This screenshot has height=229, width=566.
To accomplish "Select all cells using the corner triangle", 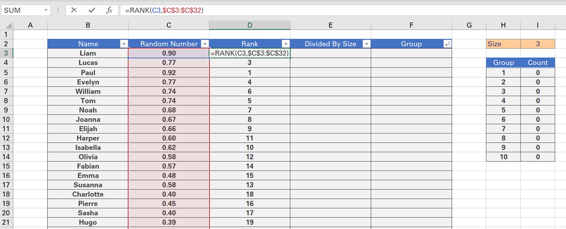I will tap(7, 25).
